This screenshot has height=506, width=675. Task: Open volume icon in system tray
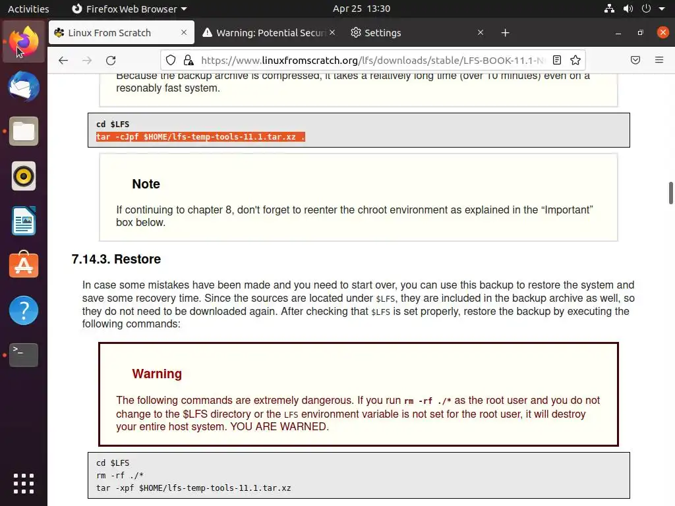pyautogui.click(x=628, y=9)
